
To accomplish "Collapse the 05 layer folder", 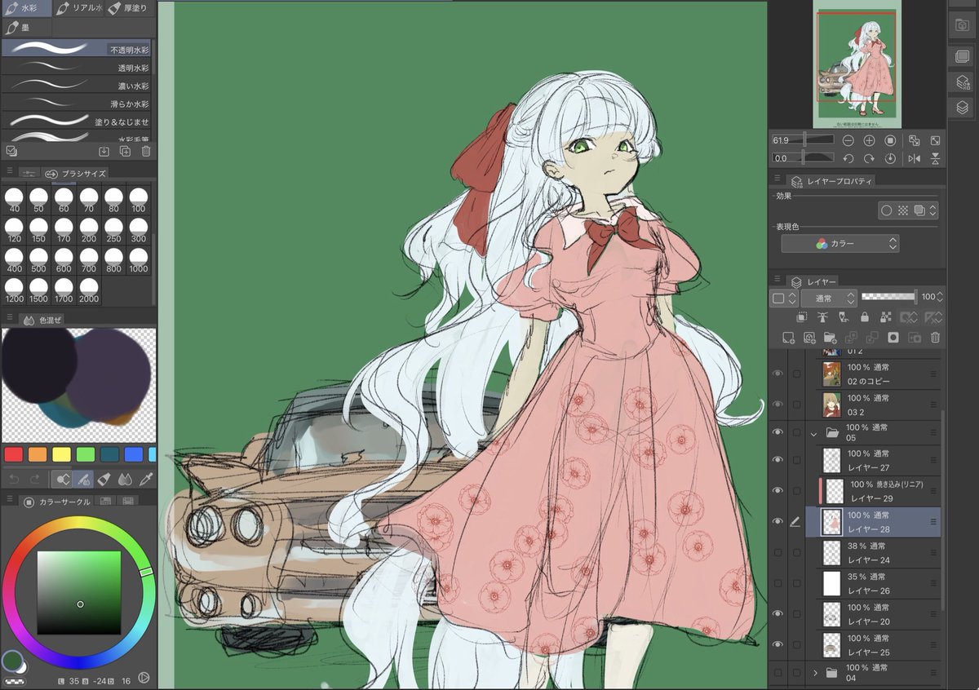I will tap(814, 434).
